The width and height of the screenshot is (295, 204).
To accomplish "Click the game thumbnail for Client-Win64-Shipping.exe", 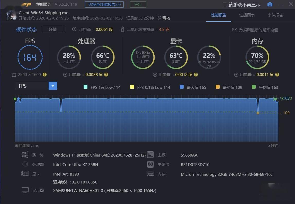I will pyautogui.click(x=12, y=15).
